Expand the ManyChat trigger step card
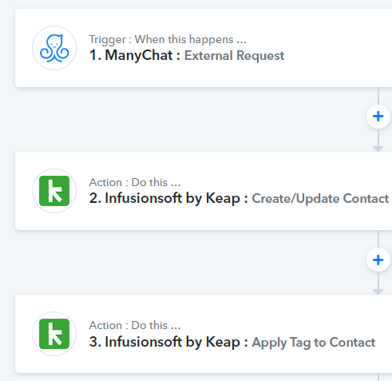Image resolution: width=392 pixels, height=381 pixels. tap(204, 48)
